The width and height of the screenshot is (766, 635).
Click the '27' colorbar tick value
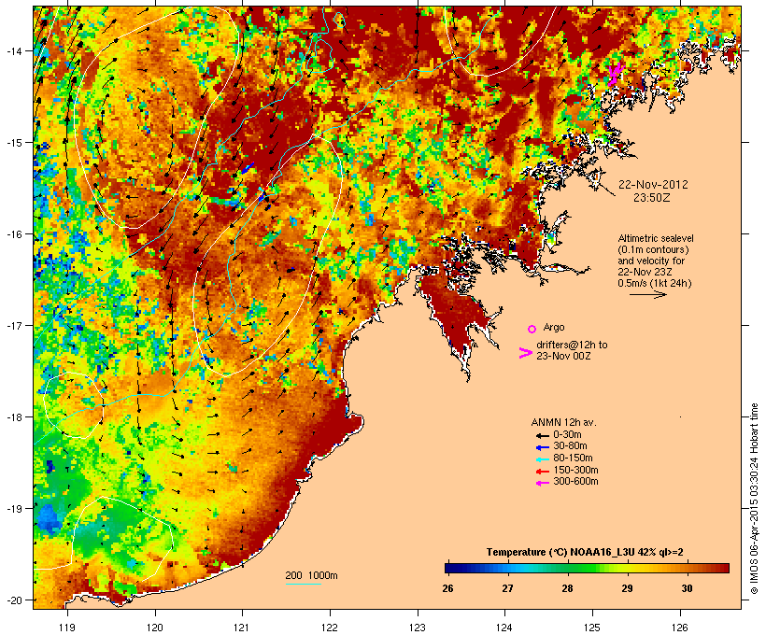point(507,588)
